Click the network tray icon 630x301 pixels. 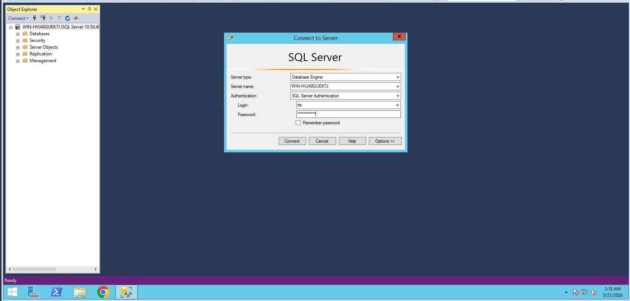pos(585,292)
